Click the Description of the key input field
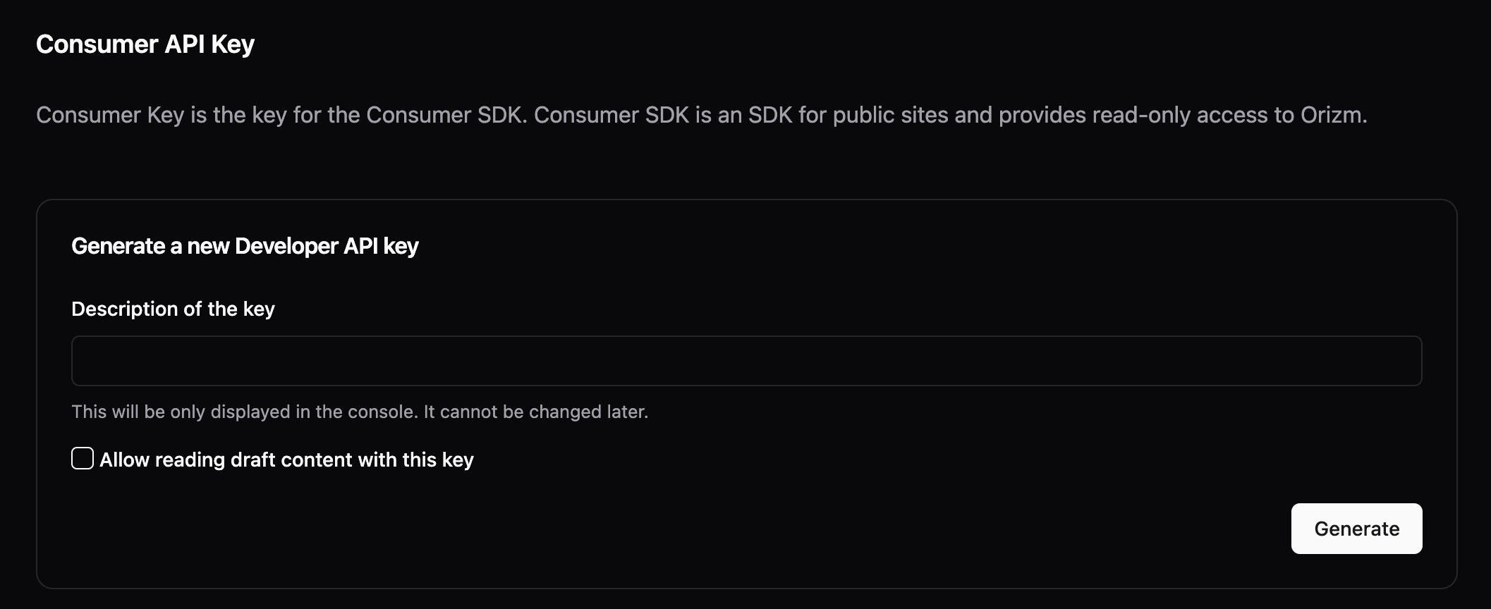Screen dimensions: 1491x609 click(x=746, y=361)
